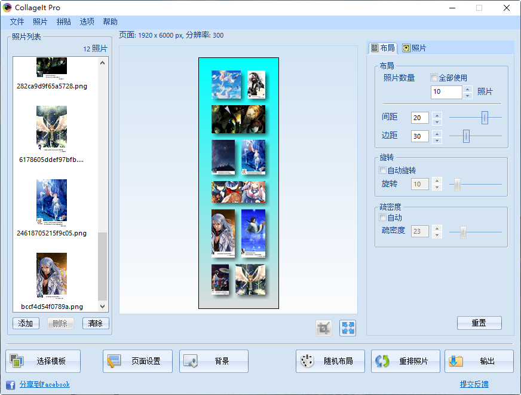
Task: Enable the 全部使用 checkbox
Action: (434, 78)
